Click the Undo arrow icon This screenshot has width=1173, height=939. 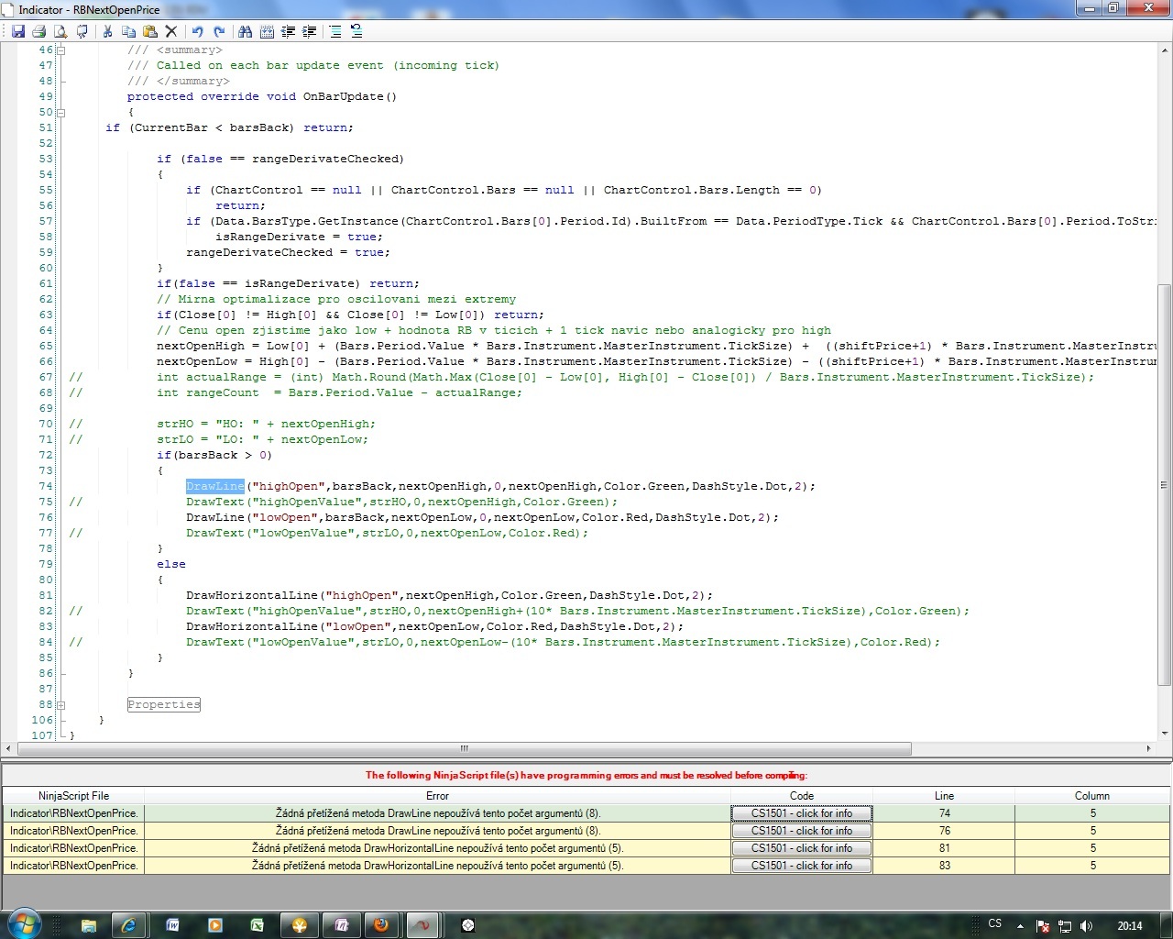click(197, 31)
